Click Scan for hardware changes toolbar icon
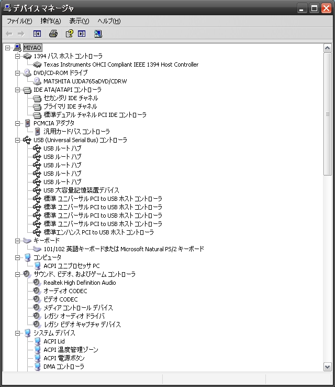335x387 pixels. [98, 34]
